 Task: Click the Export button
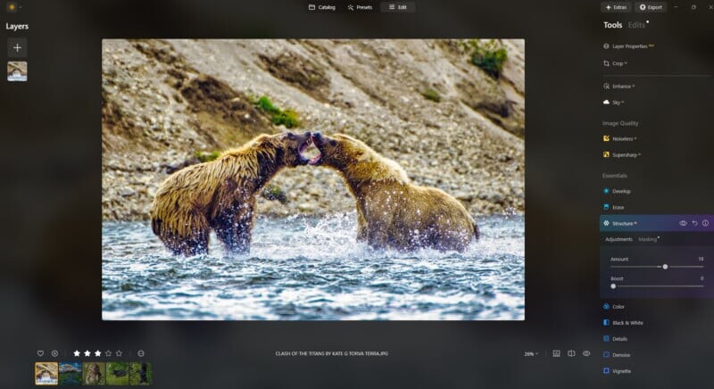(651, 7)
